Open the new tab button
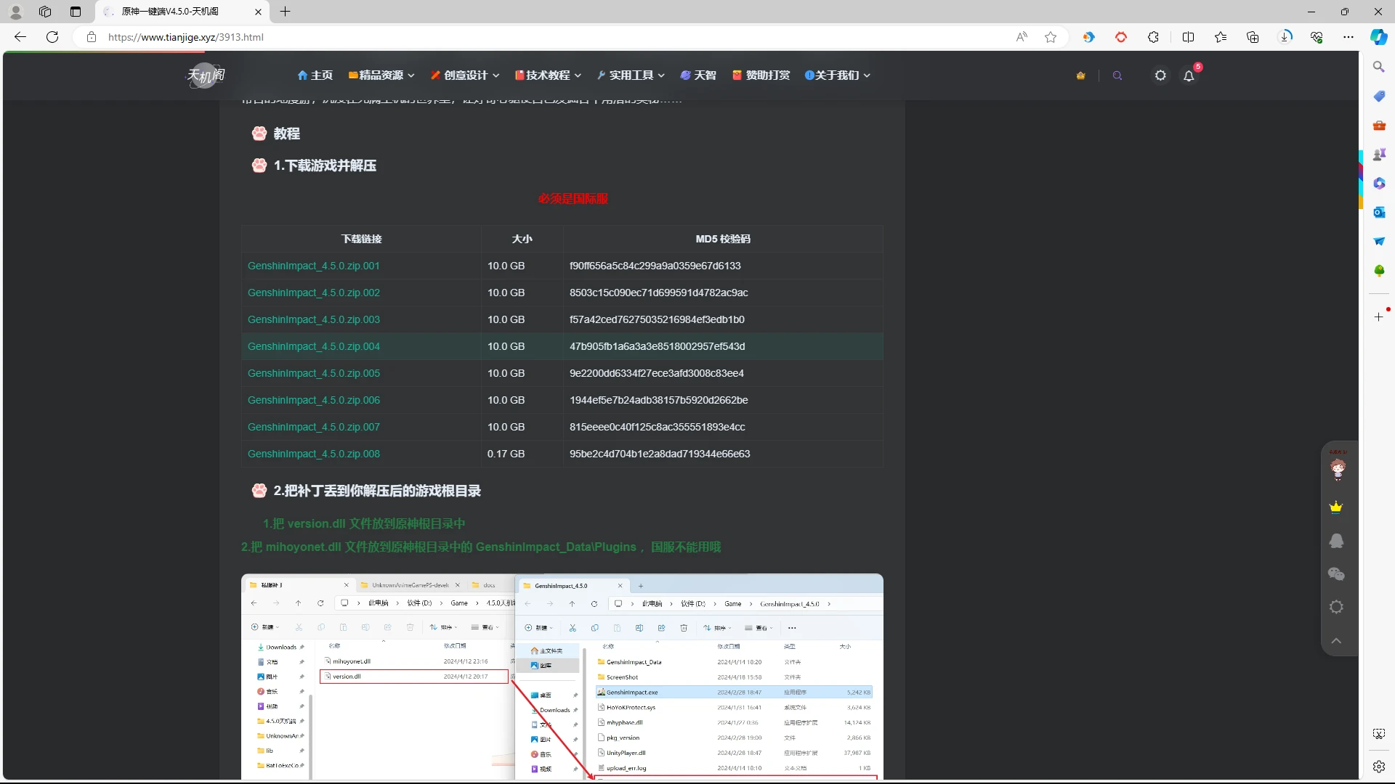The width and height of the screenshot is (1395, 784). click(x=286, y=12)
